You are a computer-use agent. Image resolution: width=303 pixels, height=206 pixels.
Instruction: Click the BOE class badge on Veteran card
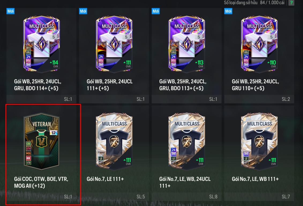28,158
